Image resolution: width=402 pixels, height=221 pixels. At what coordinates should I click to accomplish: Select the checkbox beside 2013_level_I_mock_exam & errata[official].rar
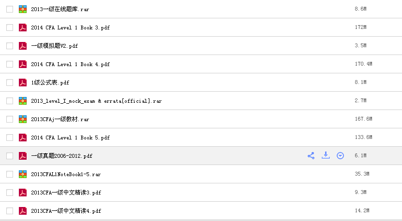pyautogui.click(x=10, y=101)
